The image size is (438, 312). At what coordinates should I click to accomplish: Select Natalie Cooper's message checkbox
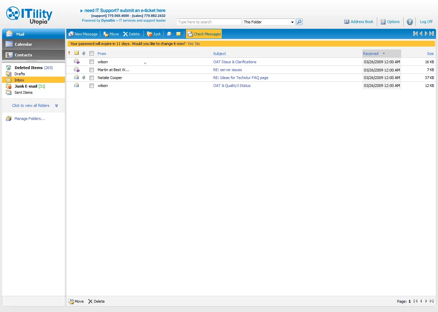(x=91, y=78)
